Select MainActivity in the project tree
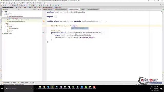The image size is (164, 92). pyautogui.click(x=15, y=18)
